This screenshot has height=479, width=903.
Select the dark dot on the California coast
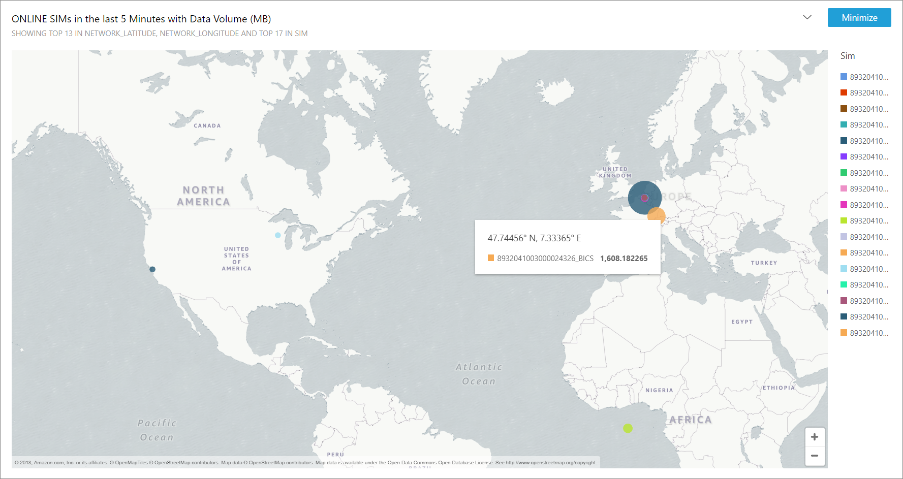click(x=152, y=269)
